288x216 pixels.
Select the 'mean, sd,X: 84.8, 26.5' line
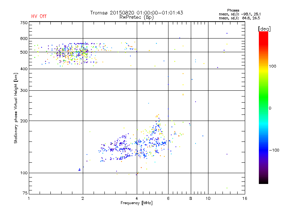coord(239,18)
